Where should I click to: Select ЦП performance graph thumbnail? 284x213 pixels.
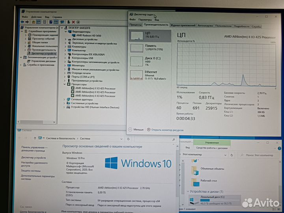point(137,36)
